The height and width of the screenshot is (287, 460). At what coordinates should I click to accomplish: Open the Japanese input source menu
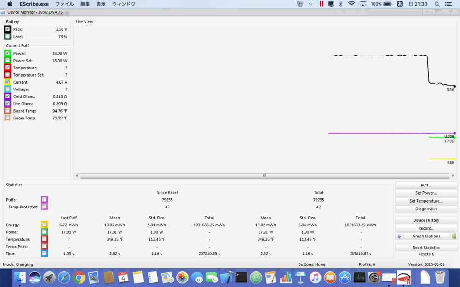[400, 4]
